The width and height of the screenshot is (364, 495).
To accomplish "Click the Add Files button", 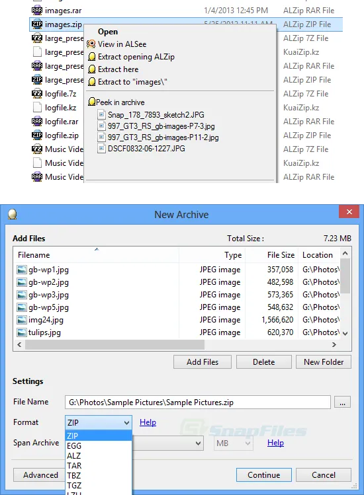I will (203, 362).
